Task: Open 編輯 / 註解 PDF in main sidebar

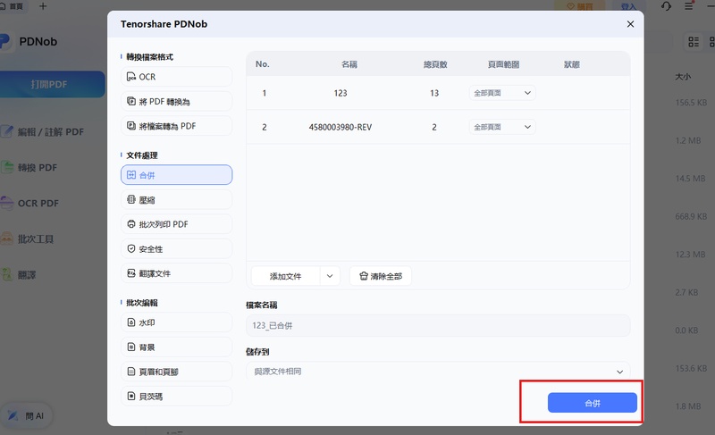Action: coord(43,132)
